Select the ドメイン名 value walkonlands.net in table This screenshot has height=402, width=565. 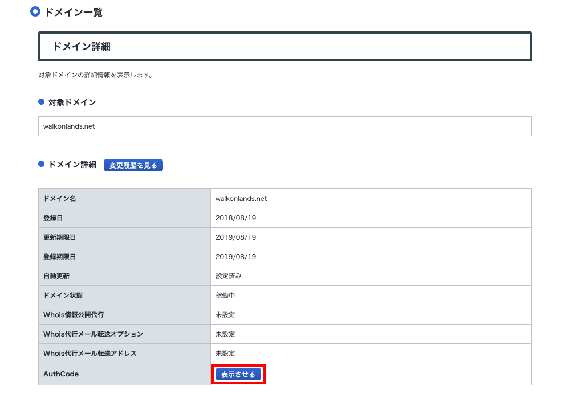[241, 199]
